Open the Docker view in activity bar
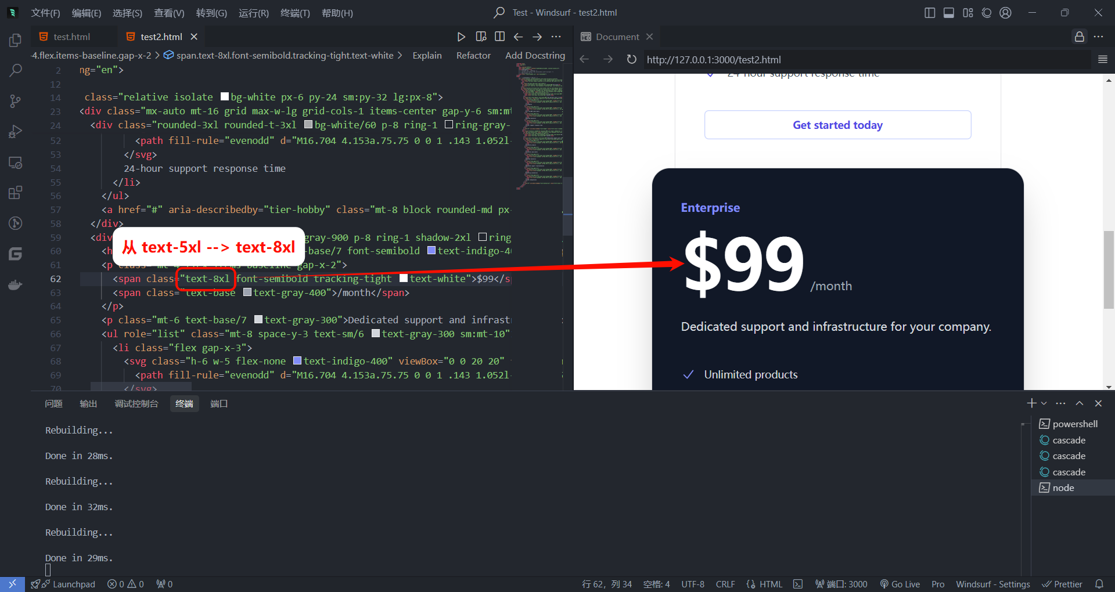This screenshot has height=592, width=1115. (x=16, y=285)
